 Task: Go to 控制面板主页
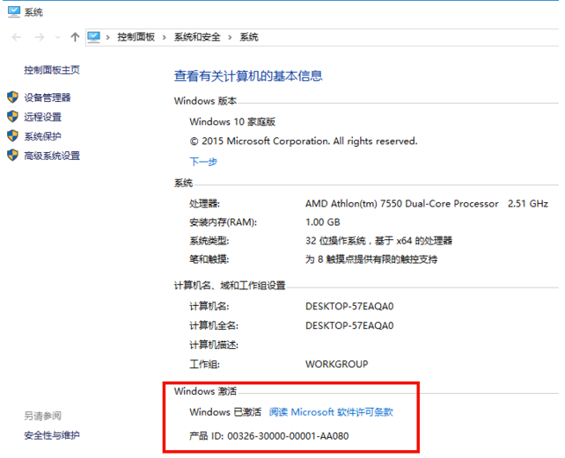coord(52,70)
